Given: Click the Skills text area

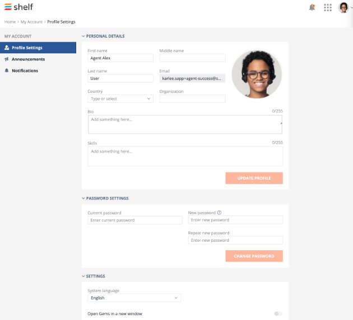Looking at the screenshot, I should (x=185, y=156).
